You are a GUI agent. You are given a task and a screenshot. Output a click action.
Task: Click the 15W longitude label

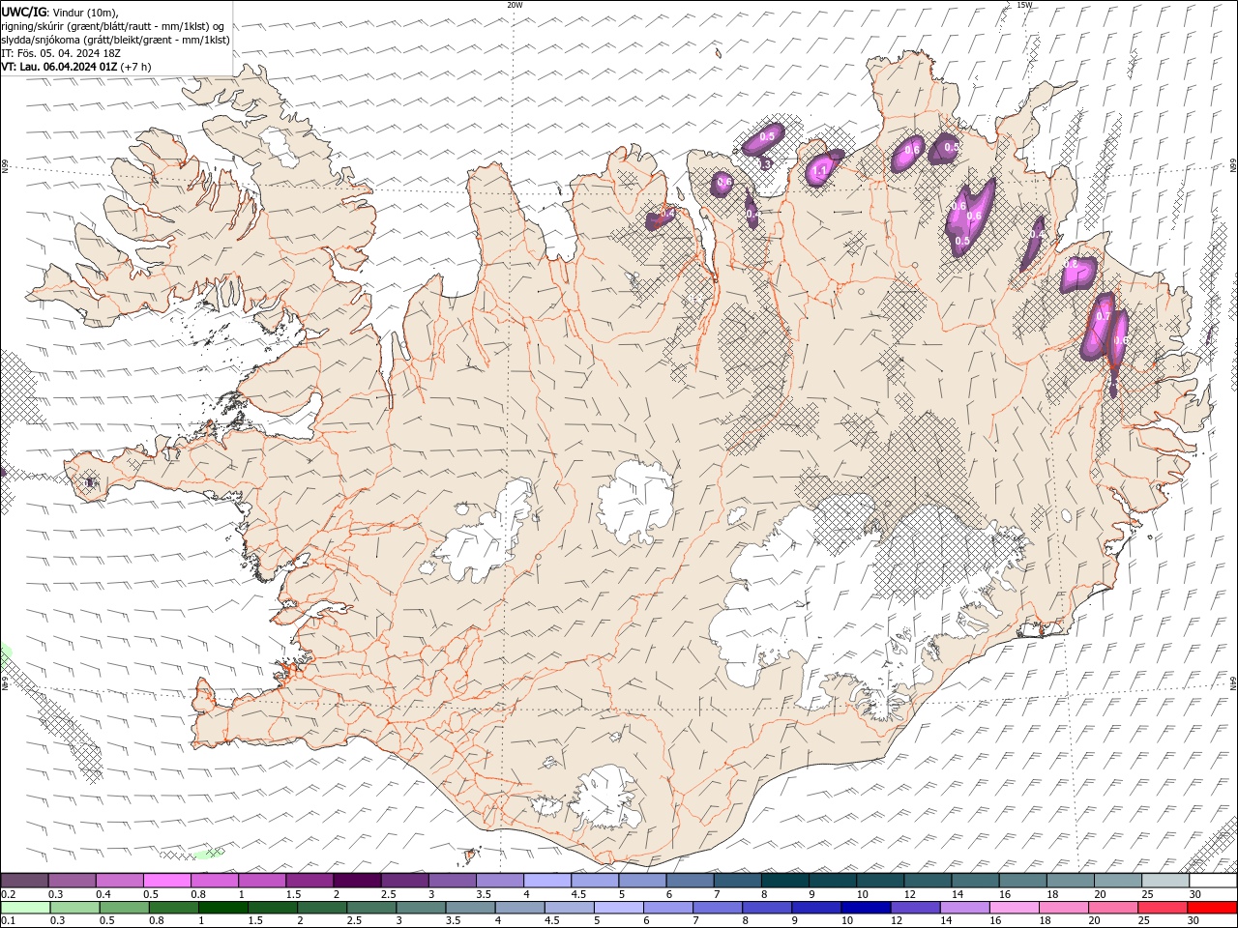click(x=1024, y=5)
